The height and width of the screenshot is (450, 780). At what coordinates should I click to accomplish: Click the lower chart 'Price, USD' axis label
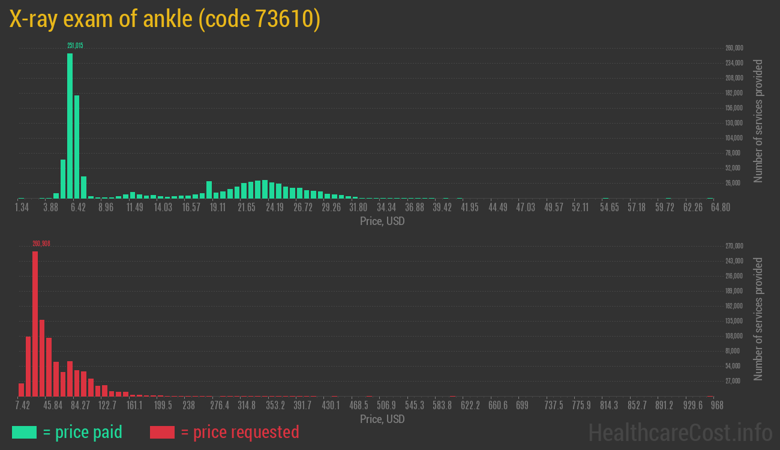tap(382, 419)
